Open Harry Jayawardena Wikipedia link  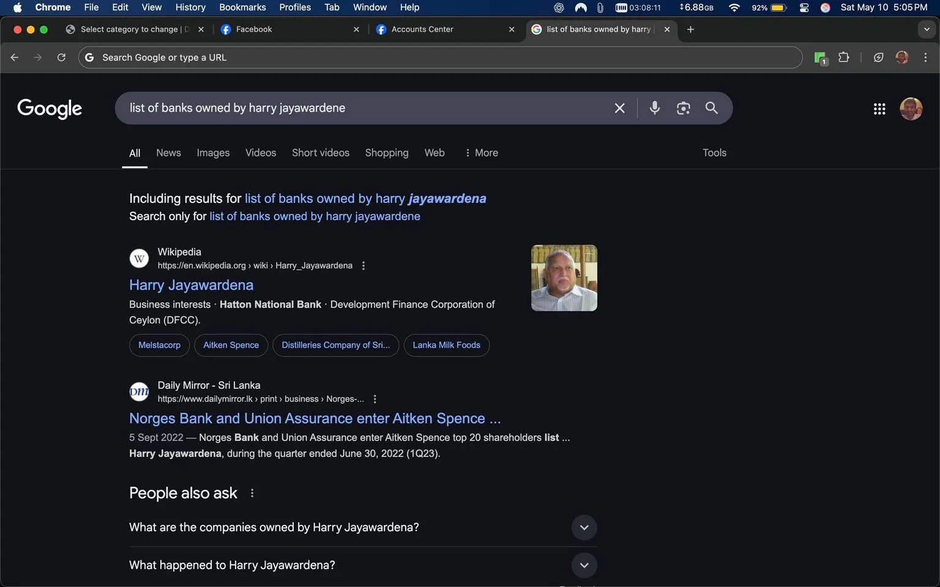coord(191,286)
